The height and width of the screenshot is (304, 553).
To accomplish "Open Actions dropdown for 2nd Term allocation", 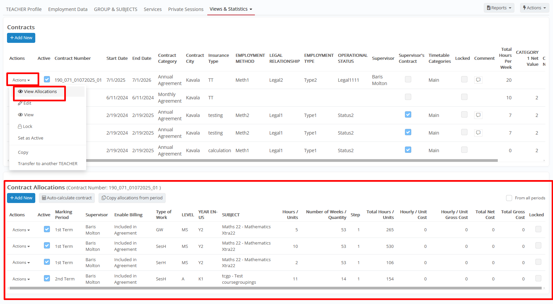I will tap(21, 279).
